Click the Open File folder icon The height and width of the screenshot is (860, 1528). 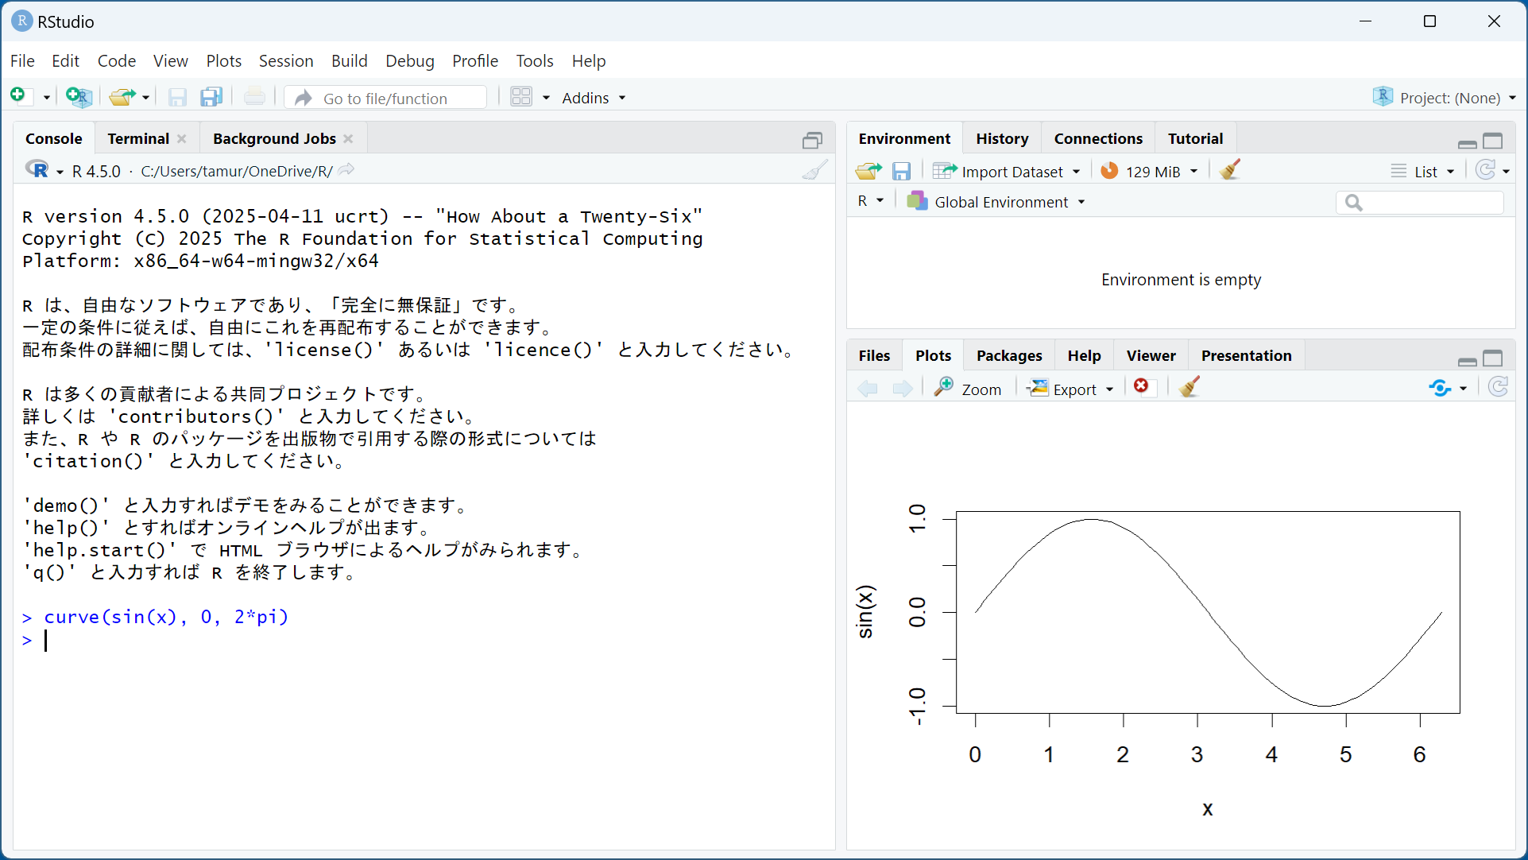tap(122, 97)
